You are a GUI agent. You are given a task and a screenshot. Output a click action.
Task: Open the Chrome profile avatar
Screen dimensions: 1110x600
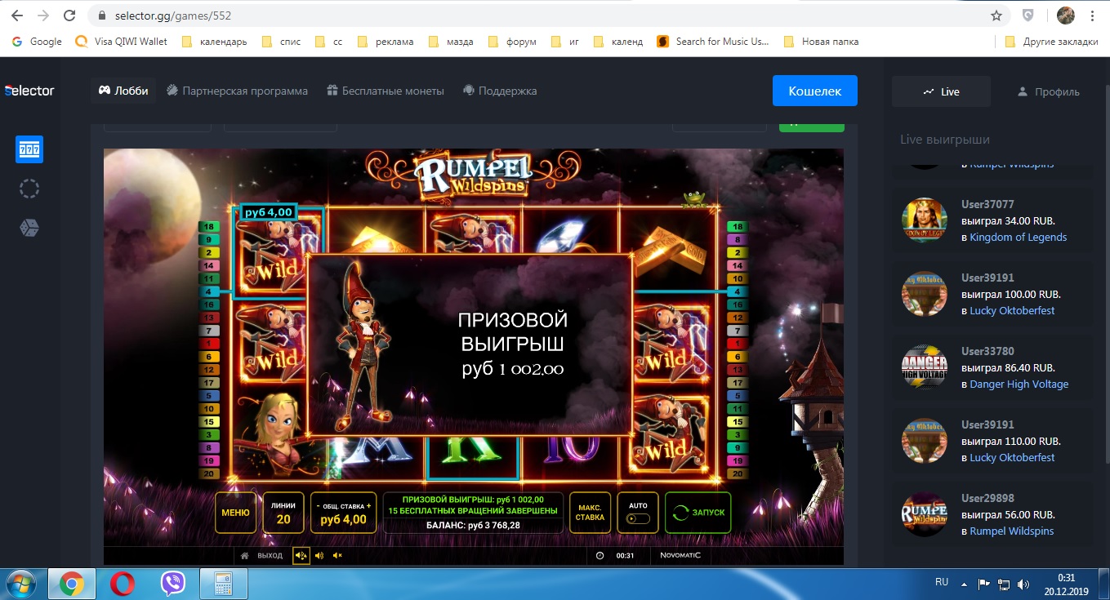pyautogui.click(x=1065, y=16)
